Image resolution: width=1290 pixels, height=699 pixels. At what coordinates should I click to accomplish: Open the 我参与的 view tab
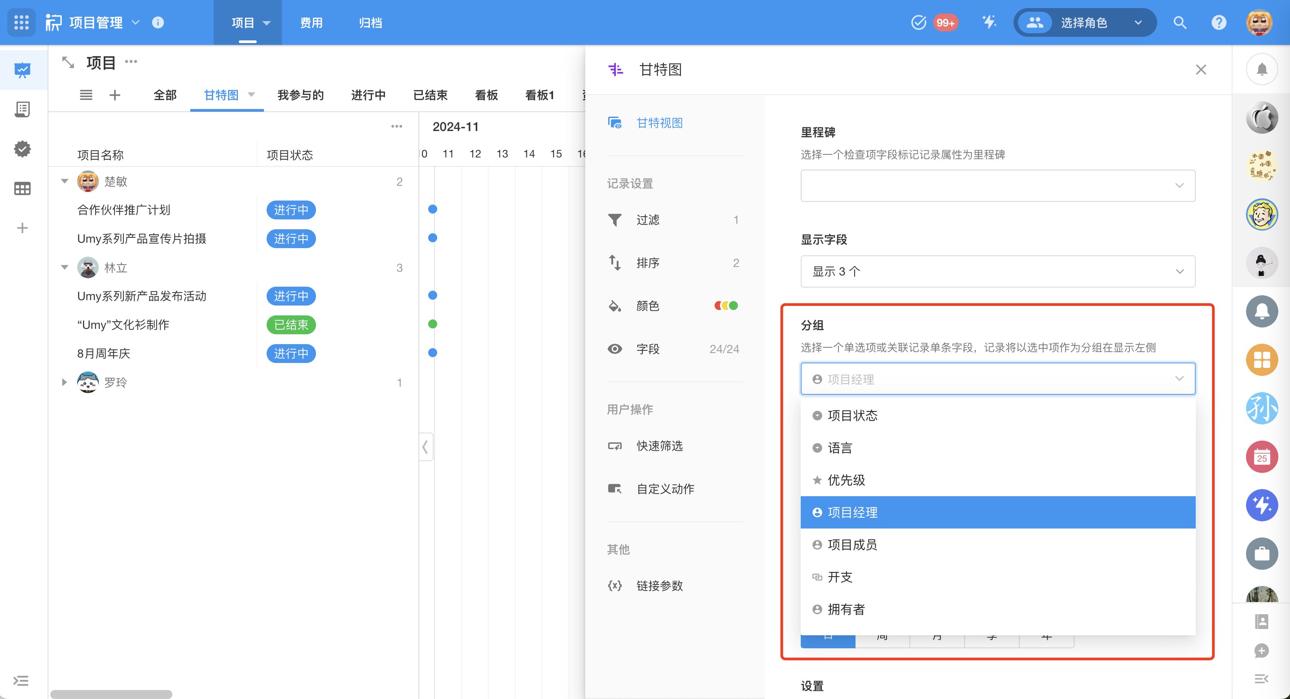[300, 95]
